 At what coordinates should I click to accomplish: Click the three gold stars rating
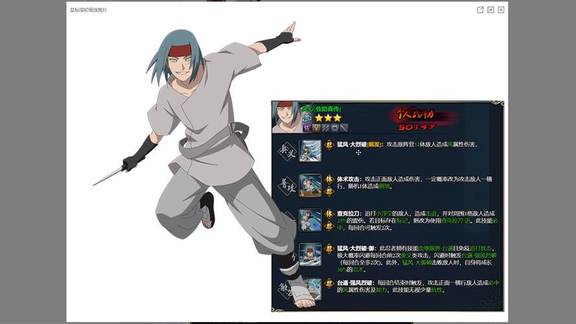click(328, 118)
